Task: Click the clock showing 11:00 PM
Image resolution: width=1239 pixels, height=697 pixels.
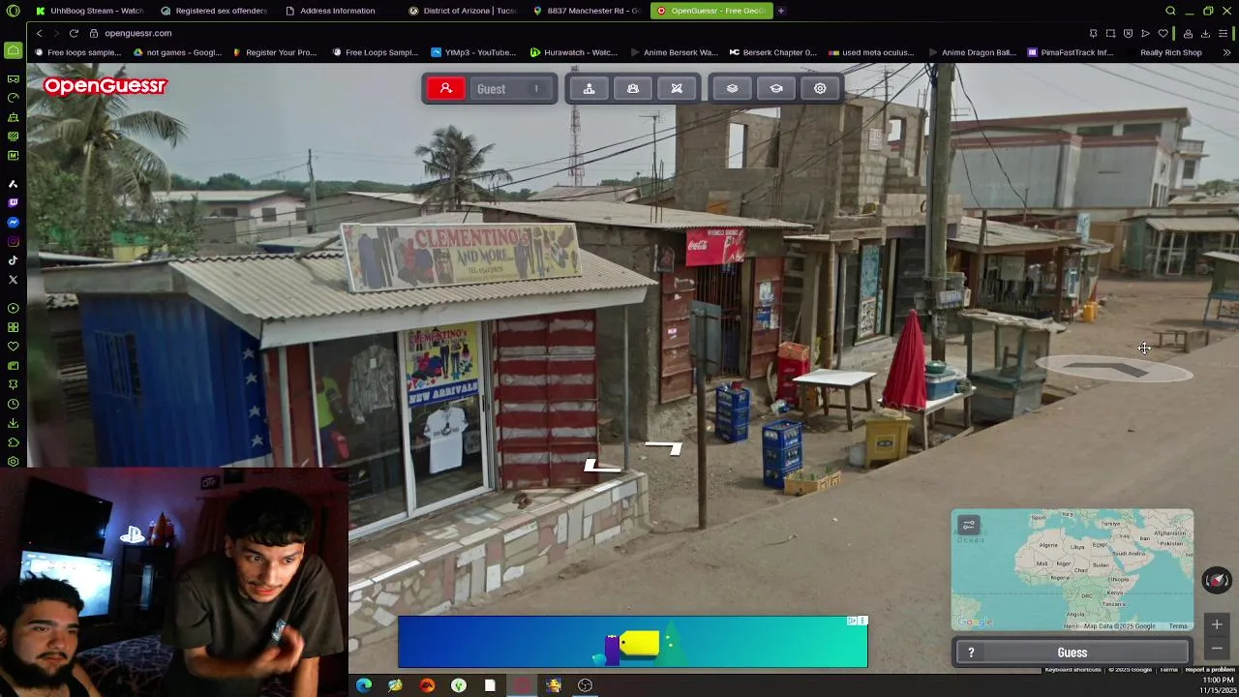Action: [x=1218, y=681]
